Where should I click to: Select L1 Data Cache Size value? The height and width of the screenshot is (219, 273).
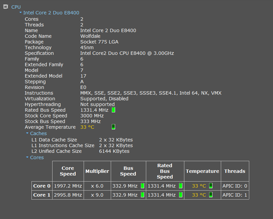(x=116, y=140)
